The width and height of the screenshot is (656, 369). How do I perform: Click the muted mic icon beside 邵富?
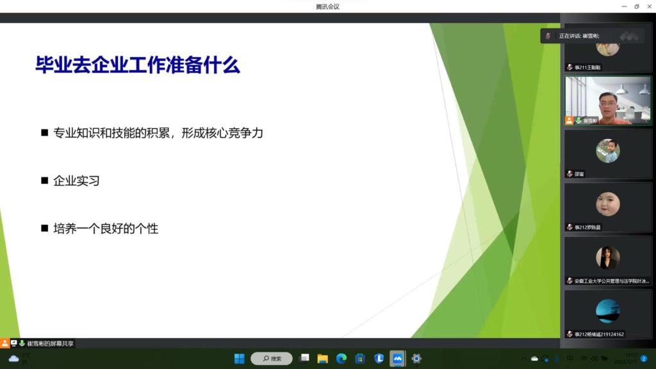(x=570, y=174)
